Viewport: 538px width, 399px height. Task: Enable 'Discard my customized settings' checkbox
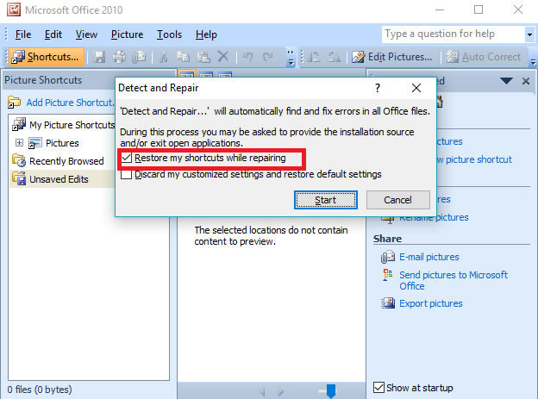tap(126, 174)
